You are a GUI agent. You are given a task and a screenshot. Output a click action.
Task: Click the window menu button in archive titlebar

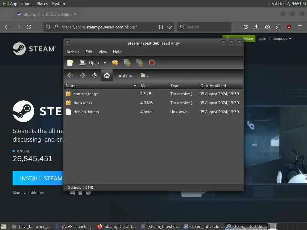(x=67, y=43)
